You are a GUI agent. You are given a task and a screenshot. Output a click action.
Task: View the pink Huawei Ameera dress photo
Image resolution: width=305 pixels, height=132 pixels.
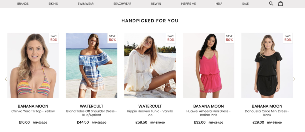coord(209,65)
